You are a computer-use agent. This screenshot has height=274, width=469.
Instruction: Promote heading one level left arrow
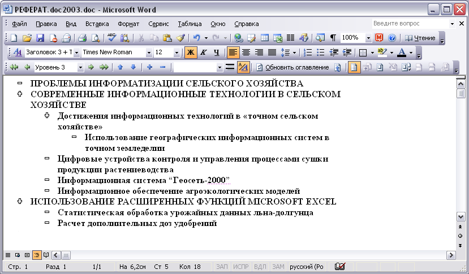(x=27, y=67)
